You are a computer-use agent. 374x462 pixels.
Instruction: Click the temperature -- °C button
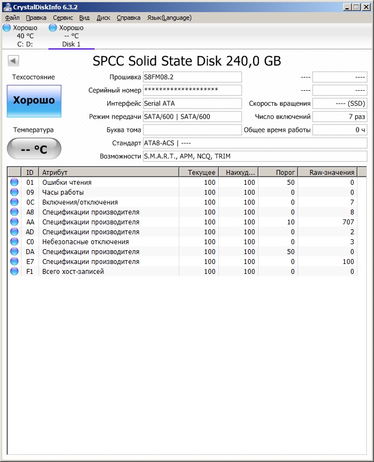pyautogui.click(x=34, y=148)
